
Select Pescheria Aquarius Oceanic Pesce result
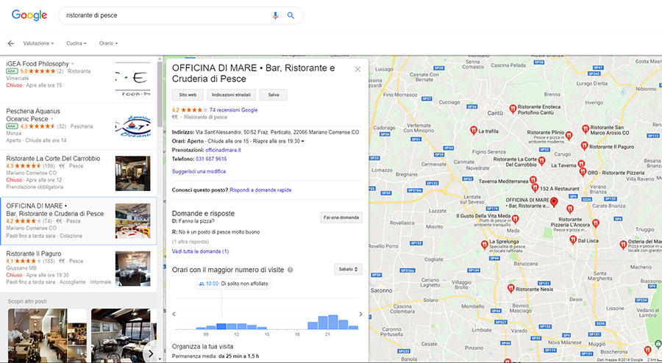tap(78, 126)
